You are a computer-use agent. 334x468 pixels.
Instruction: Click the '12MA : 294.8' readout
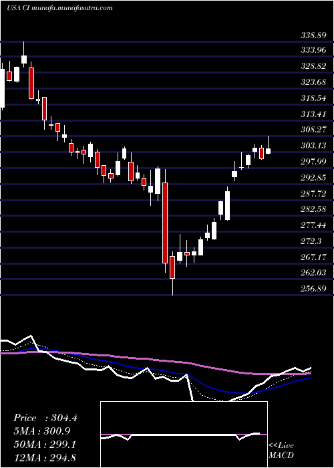click(45, 458)
